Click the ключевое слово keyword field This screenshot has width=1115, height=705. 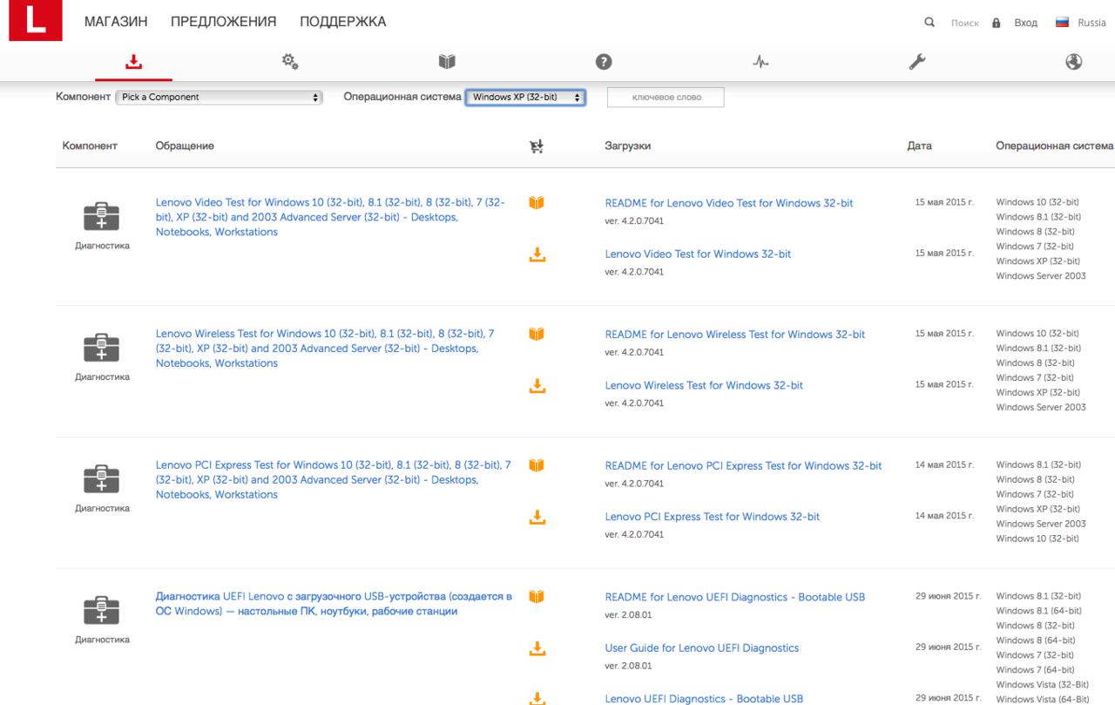coord(666,98)
